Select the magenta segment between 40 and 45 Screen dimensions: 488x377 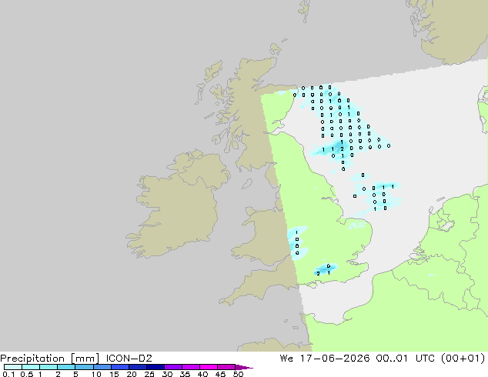209,367
